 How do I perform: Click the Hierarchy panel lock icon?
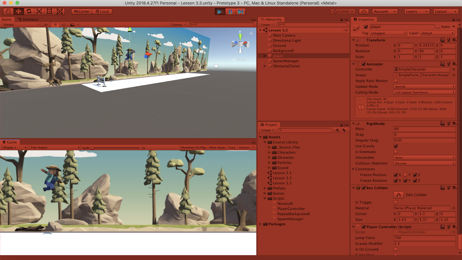(342, 20)
